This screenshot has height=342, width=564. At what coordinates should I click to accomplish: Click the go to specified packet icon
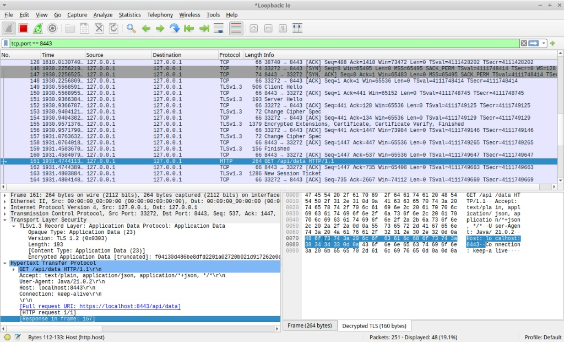point(175,28)
